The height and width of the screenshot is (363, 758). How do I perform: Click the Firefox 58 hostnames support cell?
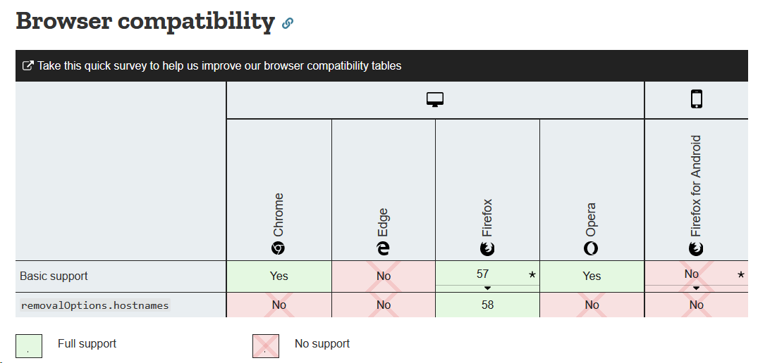pyautogui.click(x=487, y=305)
